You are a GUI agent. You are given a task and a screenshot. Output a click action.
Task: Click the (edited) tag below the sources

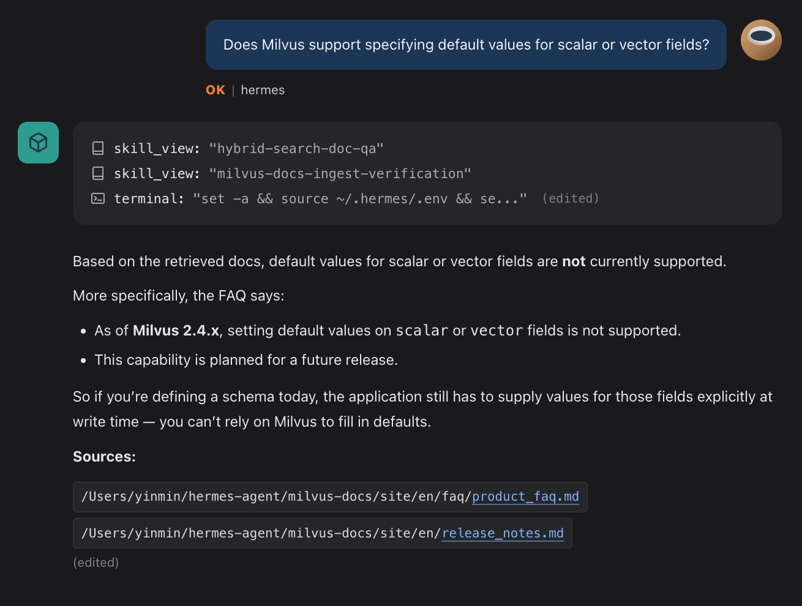(96, 563)
